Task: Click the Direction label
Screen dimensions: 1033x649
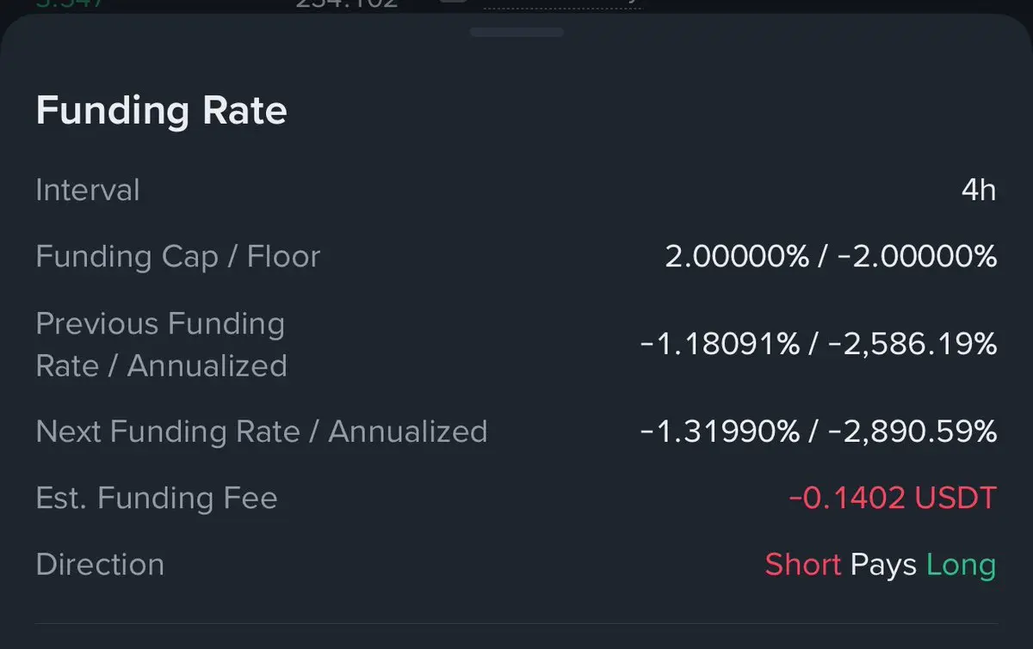Action: (x=100, y=565)
